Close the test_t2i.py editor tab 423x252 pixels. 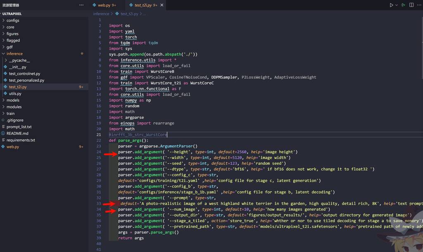tap(162, 5)
